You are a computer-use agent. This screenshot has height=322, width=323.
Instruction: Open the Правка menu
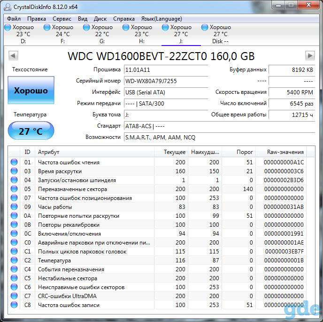click(x=37, y=19)
